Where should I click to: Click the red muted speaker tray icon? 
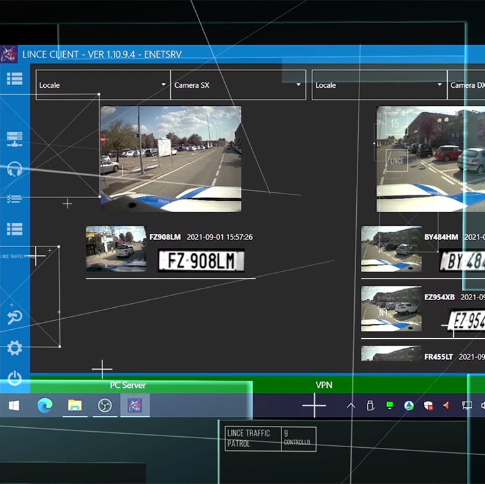click(446, 405)
